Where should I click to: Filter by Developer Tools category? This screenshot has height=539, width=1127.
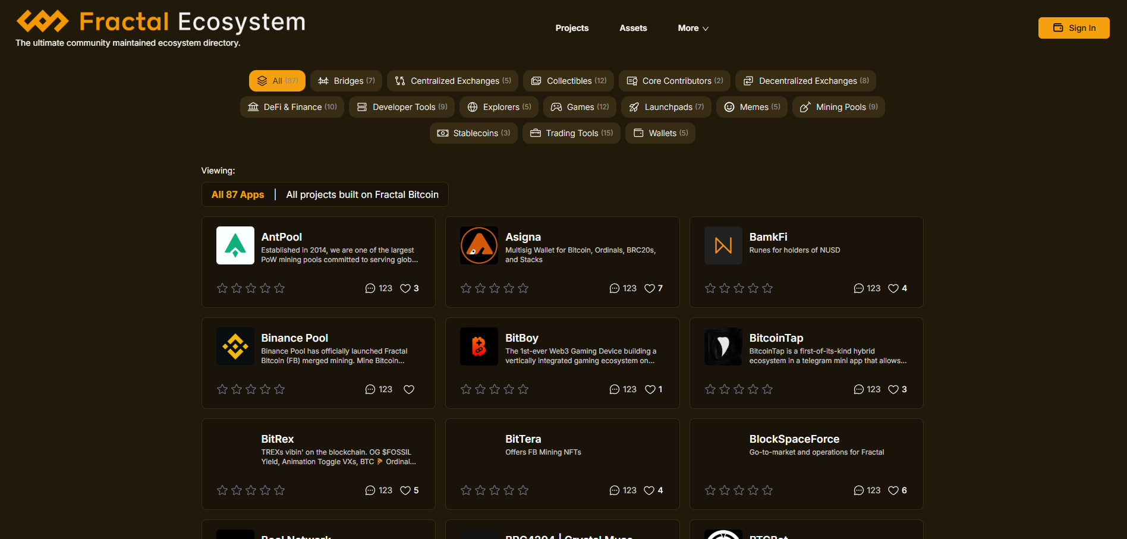click(x=402, y=107)
